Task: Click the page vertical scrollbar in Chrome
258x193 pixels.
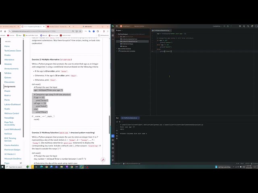Action: [x=110, y=125]
